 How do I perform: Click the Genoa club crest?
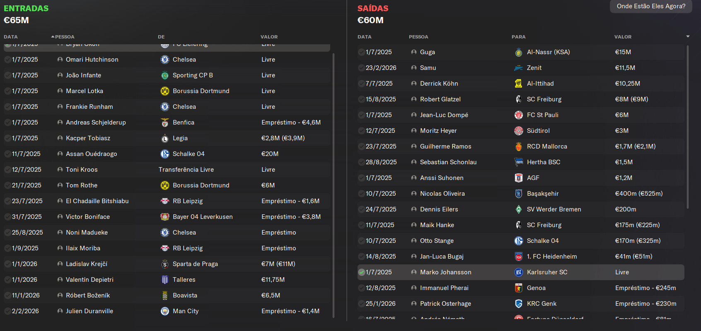[519, 288]
